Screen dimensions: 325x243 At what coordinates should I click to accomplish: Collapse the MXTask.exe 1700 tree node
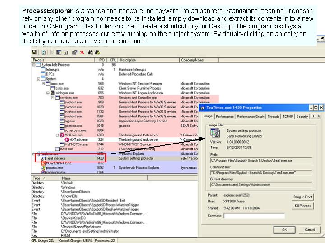point(57,135)
